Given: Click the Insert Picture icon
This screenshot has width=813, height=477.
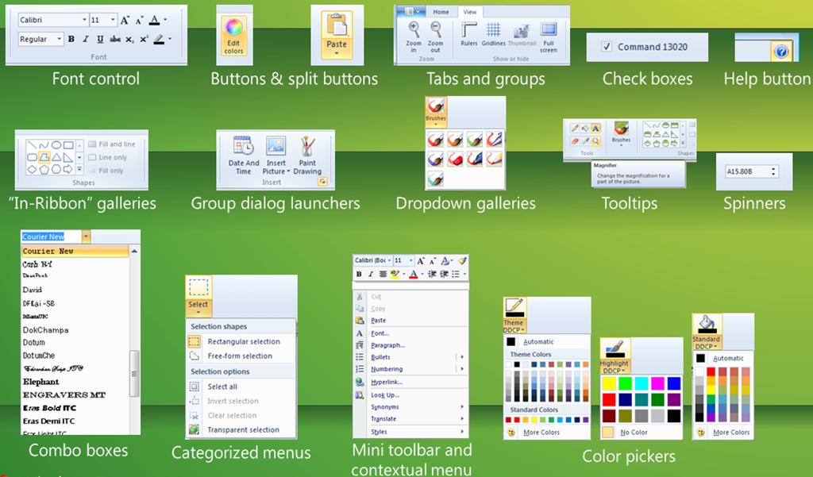Looking at the screenshot, I should click(x=275, y=146).
